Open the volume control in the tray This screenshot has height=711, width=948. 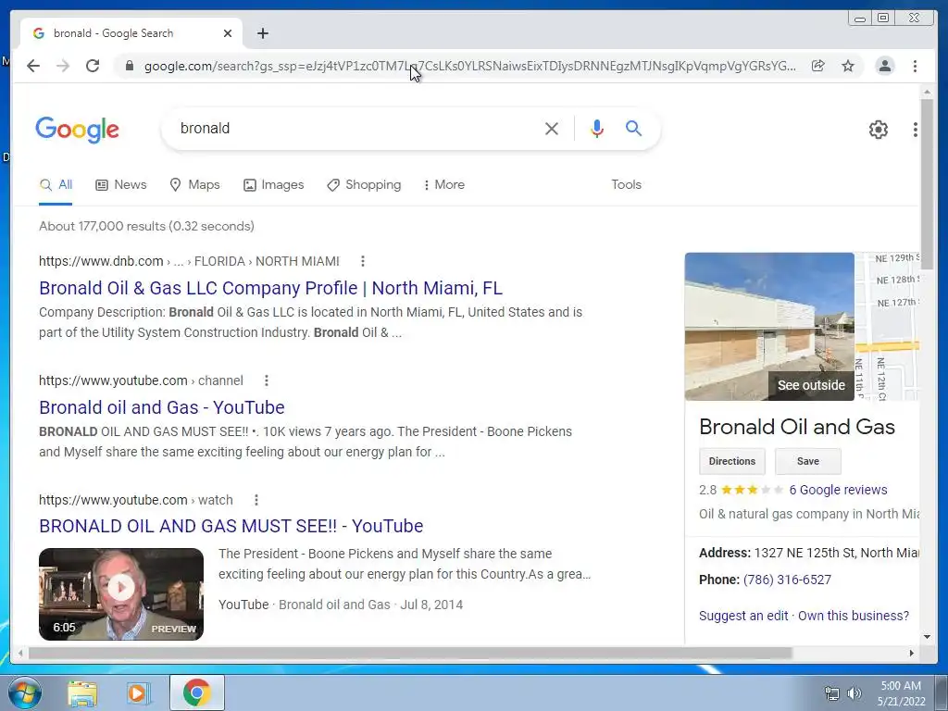pos(854,694)
